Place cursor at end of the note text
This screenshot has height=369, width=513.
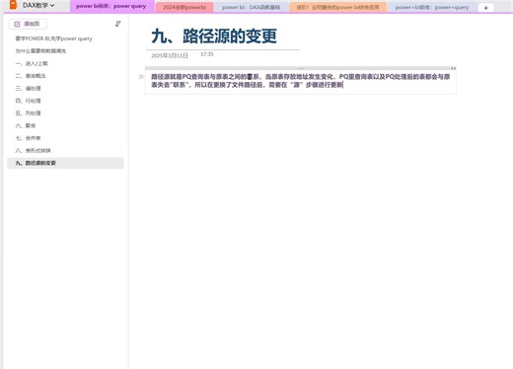pyautogui.click(x=343, y=85)
